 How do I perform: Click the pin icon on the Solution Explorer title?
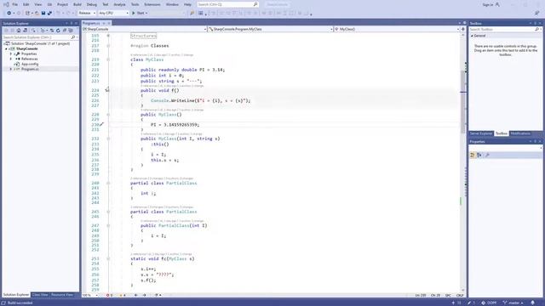coord(72,23)
